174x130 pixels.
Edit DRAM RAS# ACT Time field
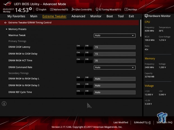click(x=115, y=61)
